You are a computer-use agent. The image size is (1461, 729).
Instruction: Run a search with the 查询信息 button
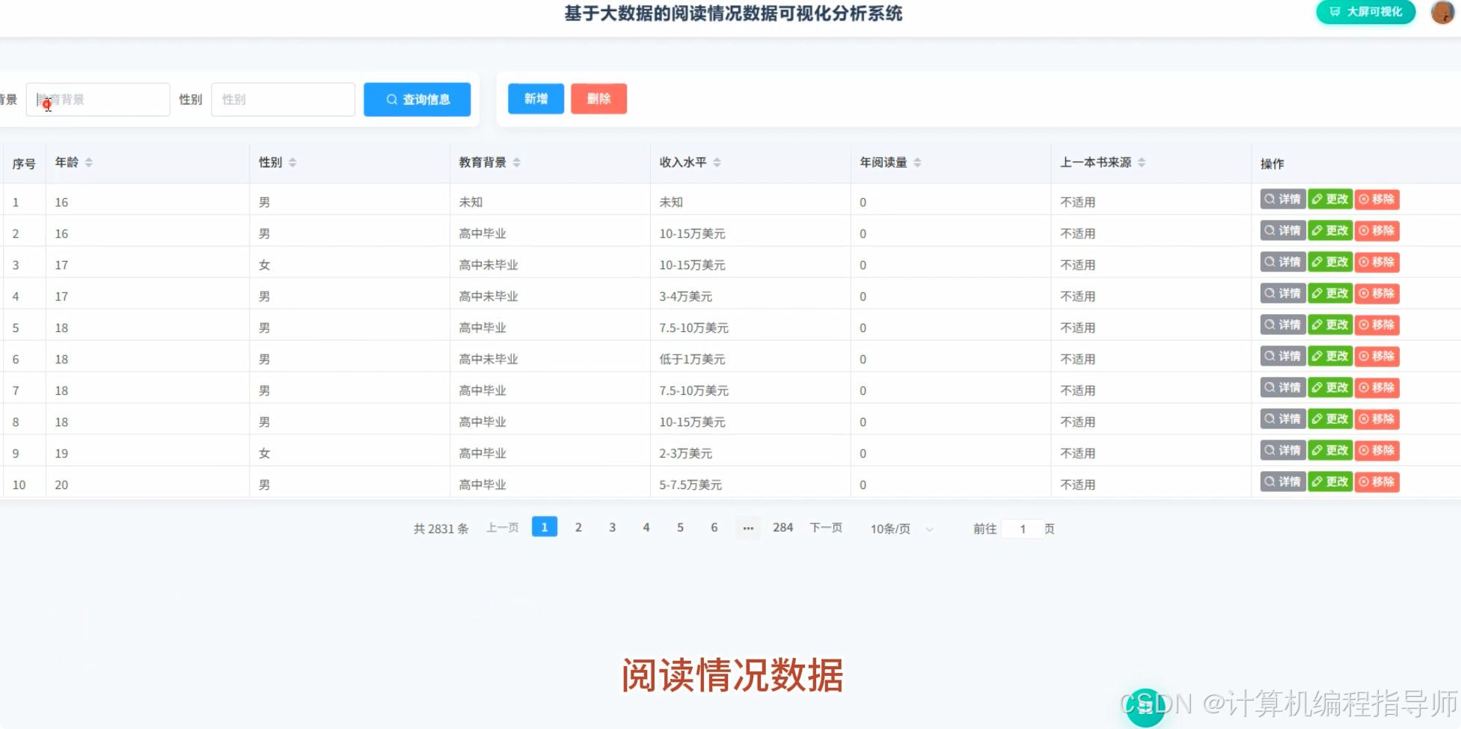(417, 99)
